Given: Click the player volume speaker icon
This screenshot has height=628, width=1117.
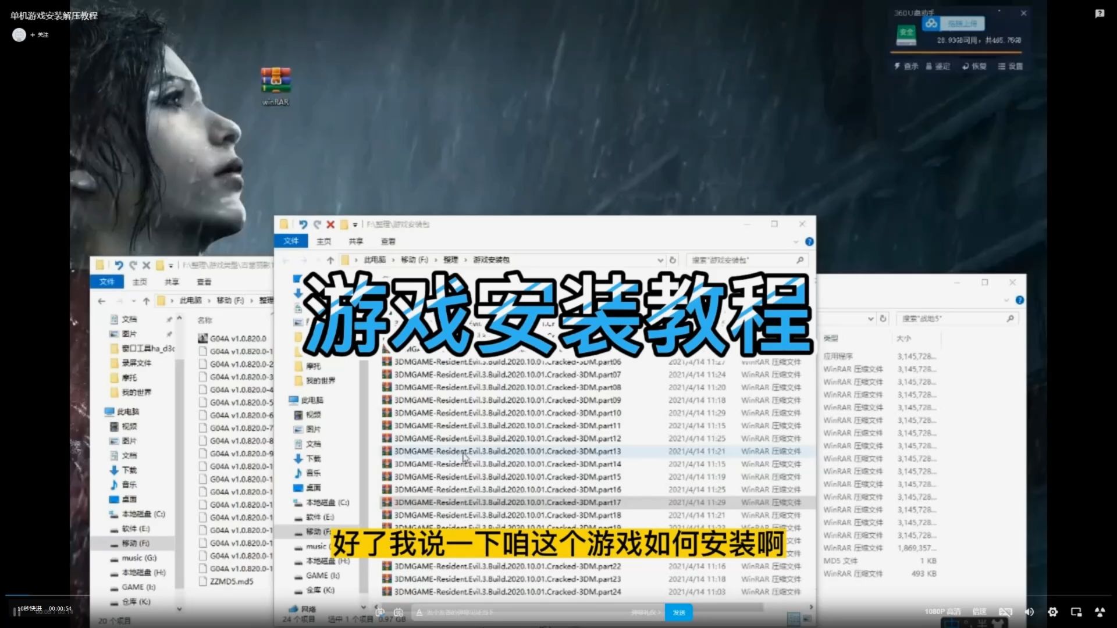Looking at the screenshot, I should (1029, 612).
